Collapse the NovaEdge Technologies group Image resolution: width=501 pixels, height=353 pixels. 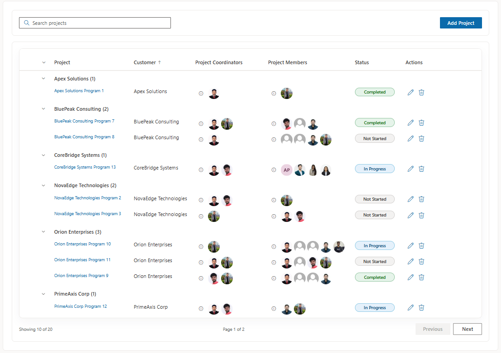(43, 185)
